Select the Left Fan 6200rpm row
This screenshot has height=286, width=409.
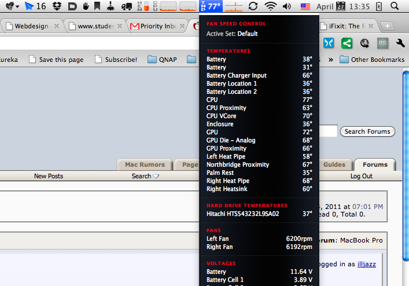[x=259, y=239]
